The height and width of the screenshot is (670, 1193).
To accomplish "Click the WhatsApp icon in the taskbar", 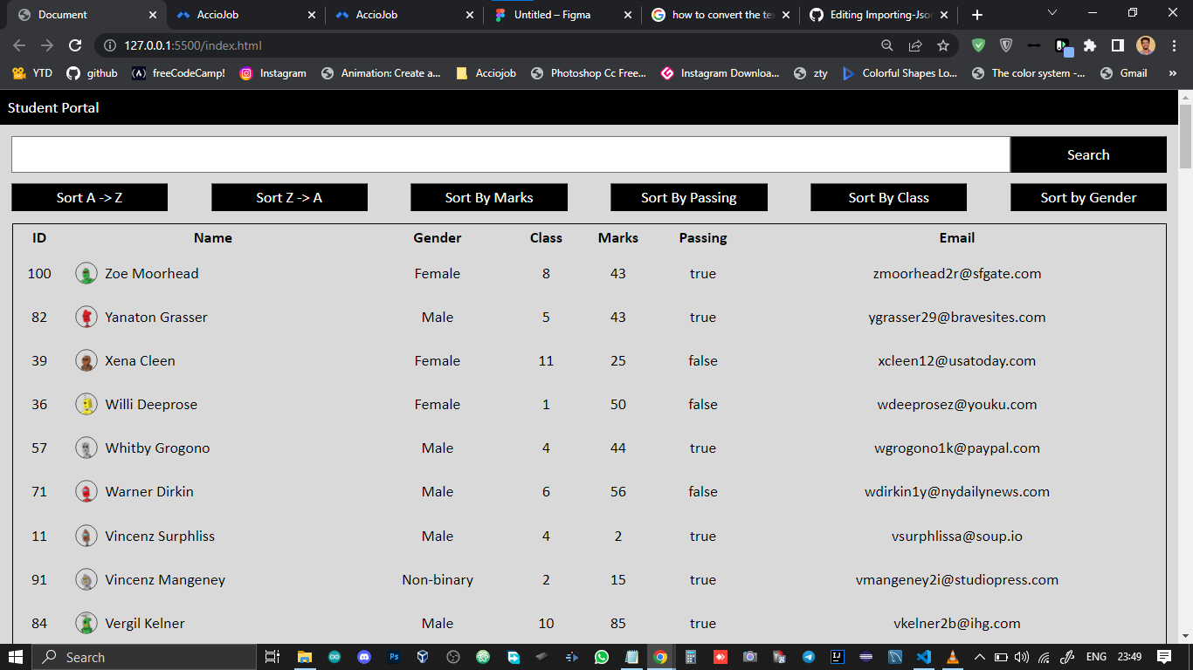I will click(x=601, y=656).
